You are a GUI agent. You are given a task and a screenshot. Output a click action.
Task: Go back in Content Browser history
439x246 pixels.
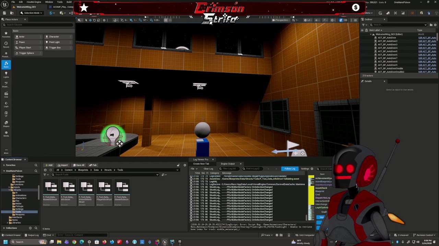pyautogui.click(x=45, y=170)
